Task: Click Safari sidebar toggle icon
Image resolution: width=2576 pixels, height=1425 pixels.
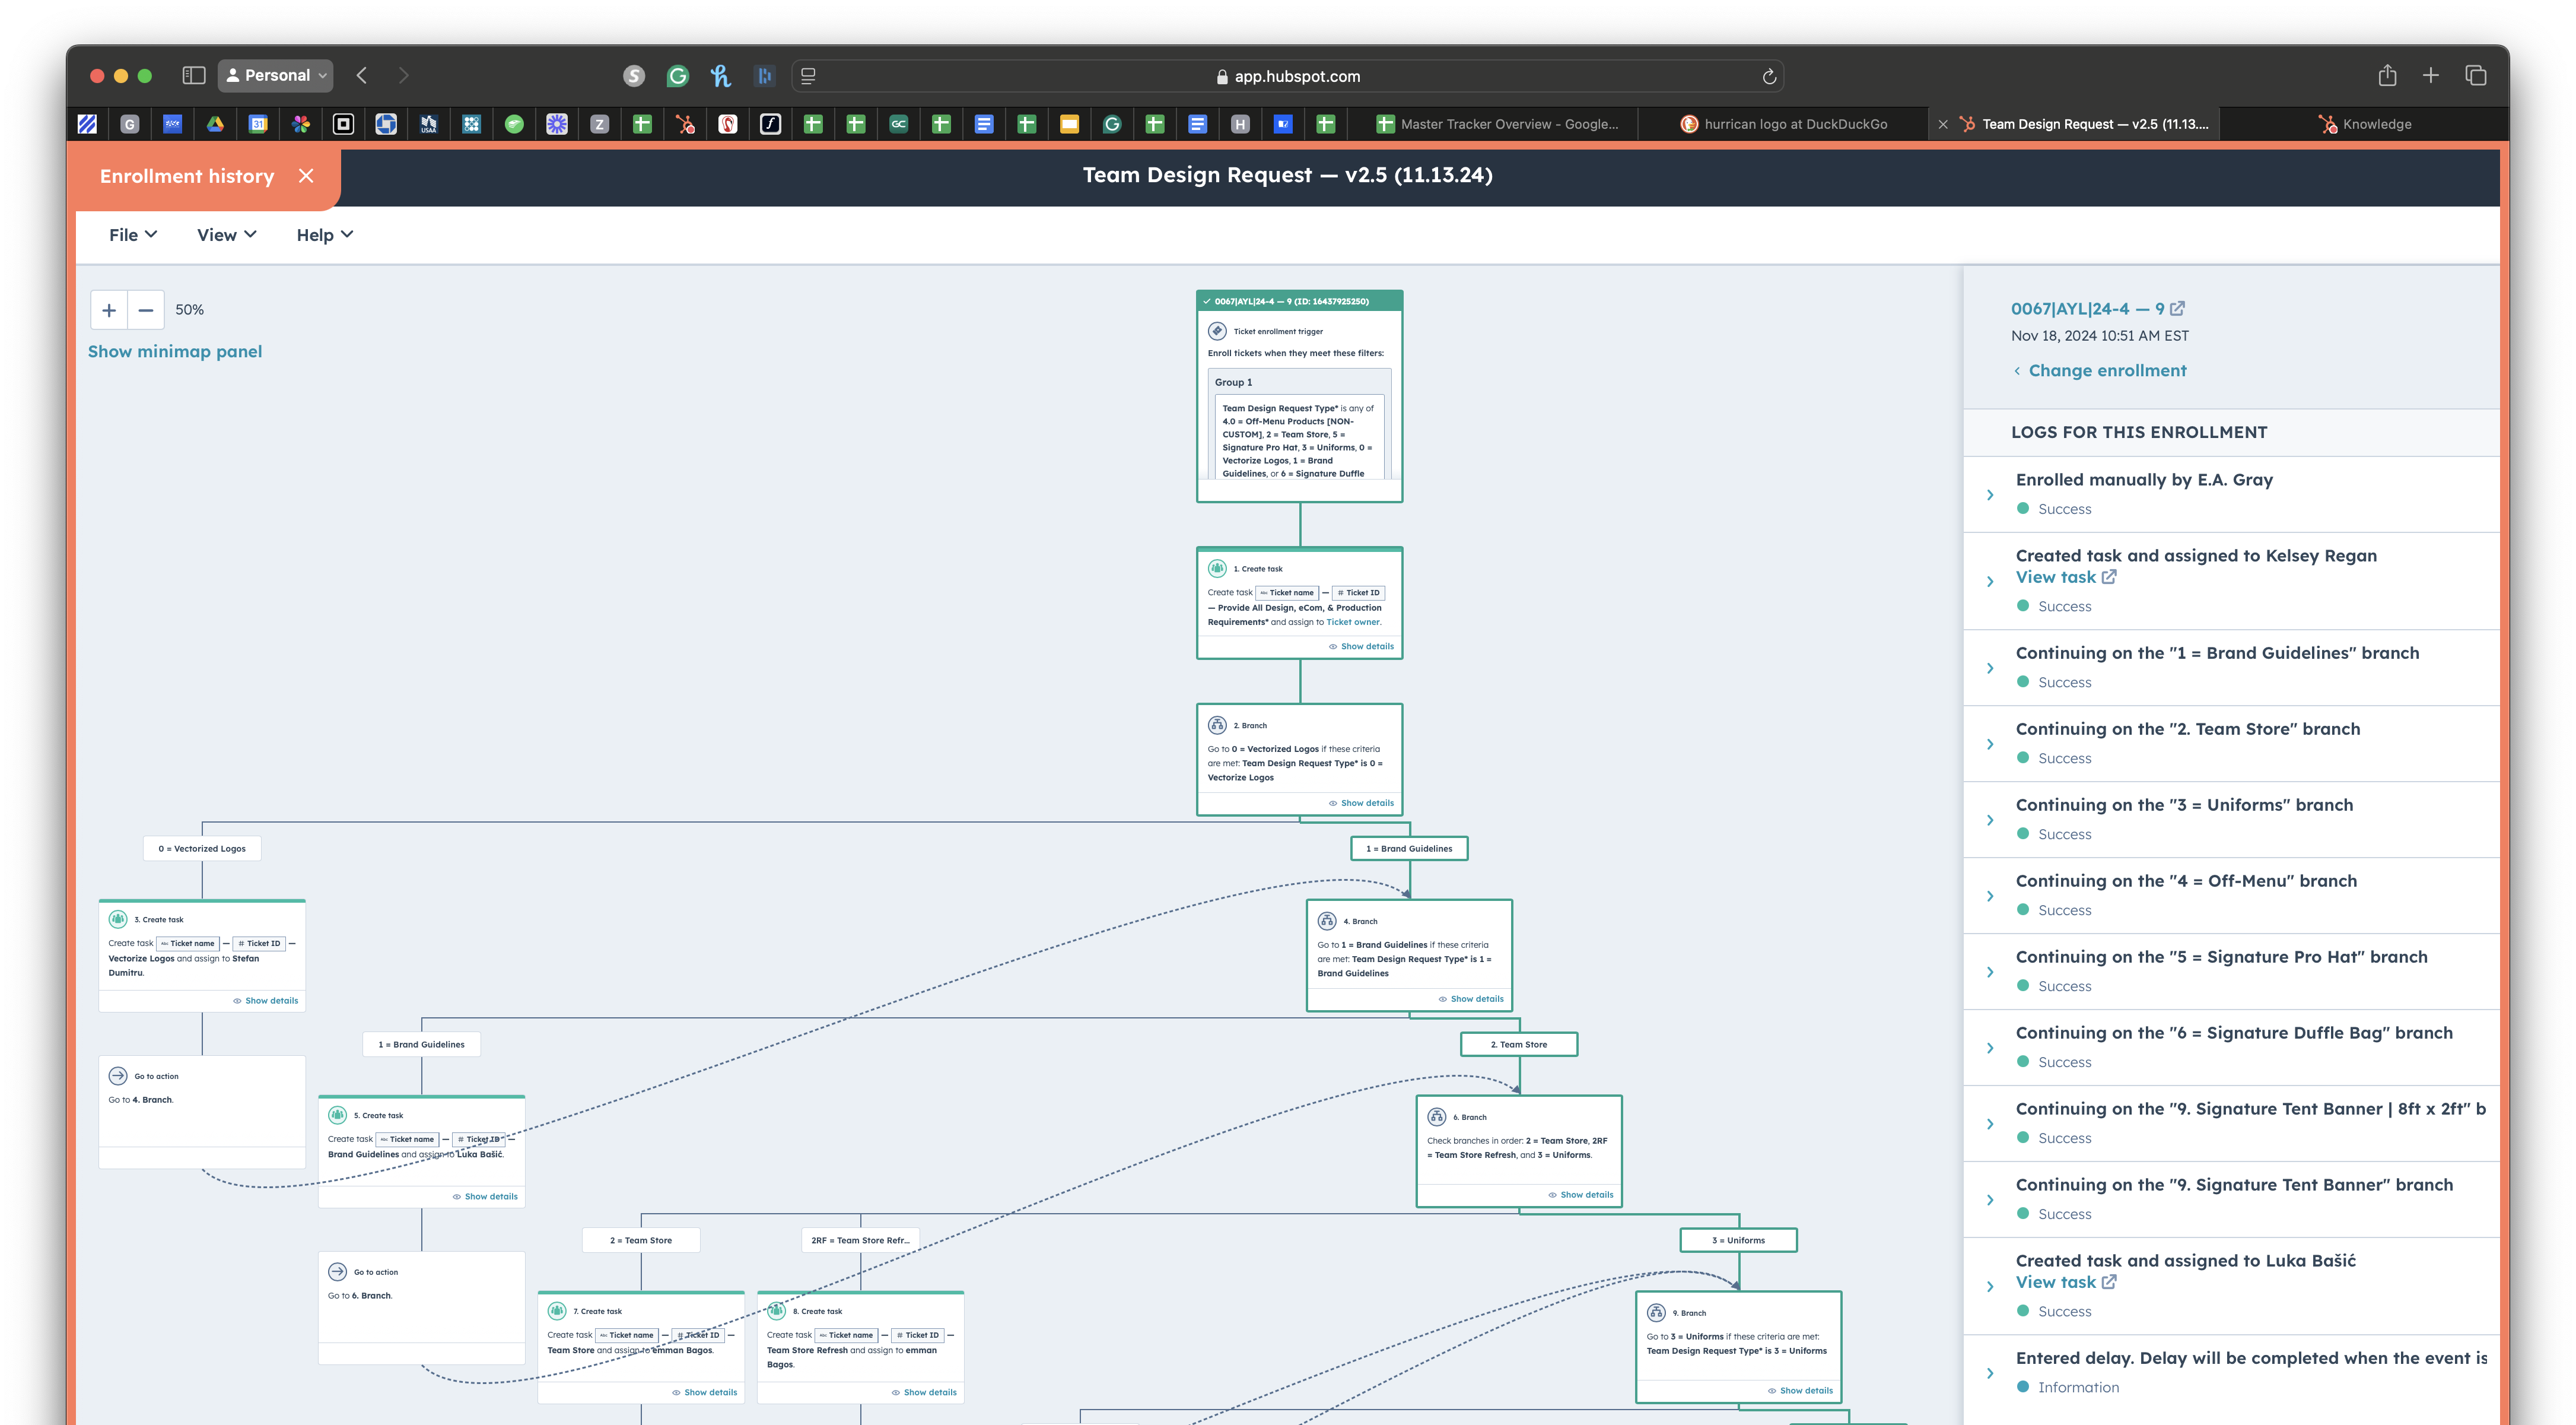Action: point(194,75)
